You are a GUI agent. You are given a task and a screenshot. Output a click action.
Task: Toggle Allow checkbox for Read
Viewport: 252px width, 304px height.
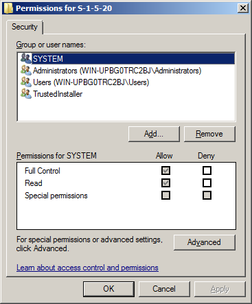(x=165, y=183)
